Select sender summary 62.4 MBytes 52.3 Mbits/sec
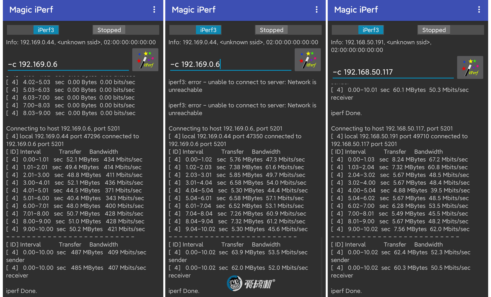 coord(401,256)
